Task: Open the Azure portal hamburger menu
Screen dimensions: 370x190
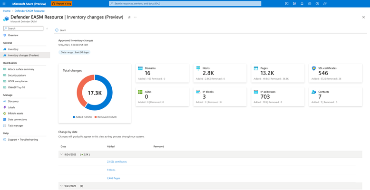Action: point(4,4)
